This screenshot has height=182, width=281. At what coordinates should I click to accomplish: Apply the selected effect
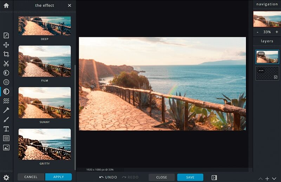point(58,177)
